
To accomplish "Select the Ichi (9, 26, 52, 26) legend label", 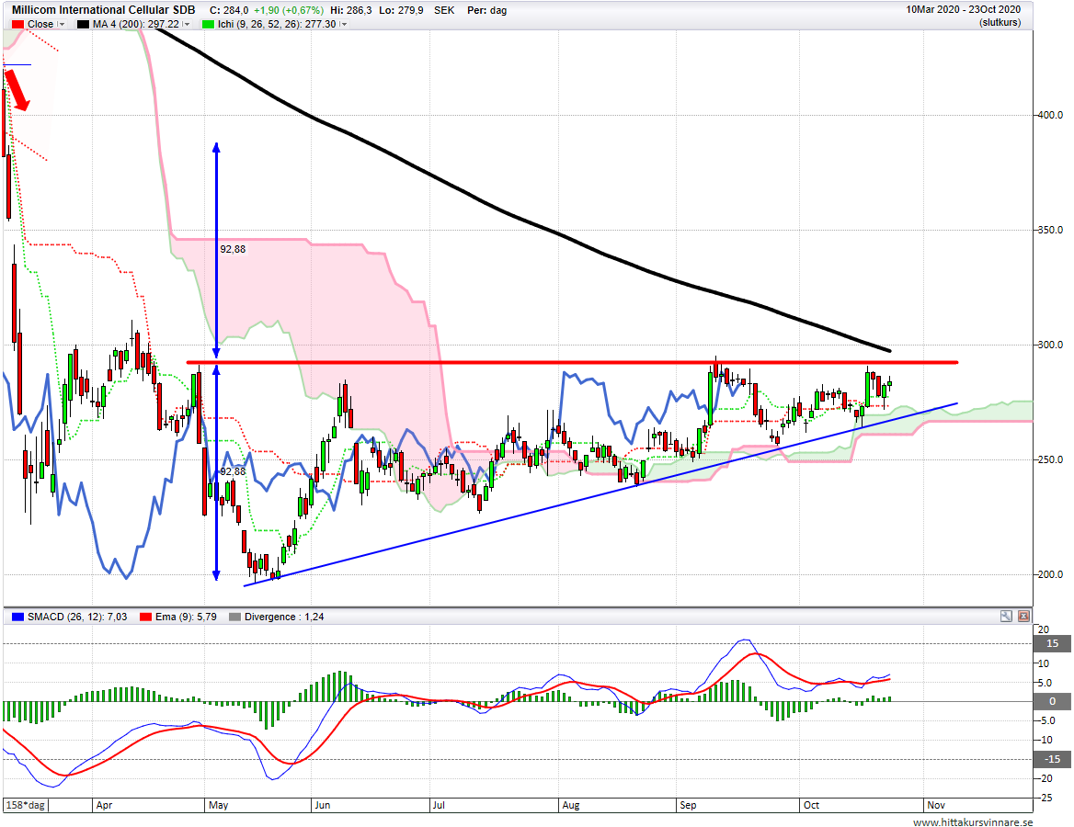I will [277, 24].
